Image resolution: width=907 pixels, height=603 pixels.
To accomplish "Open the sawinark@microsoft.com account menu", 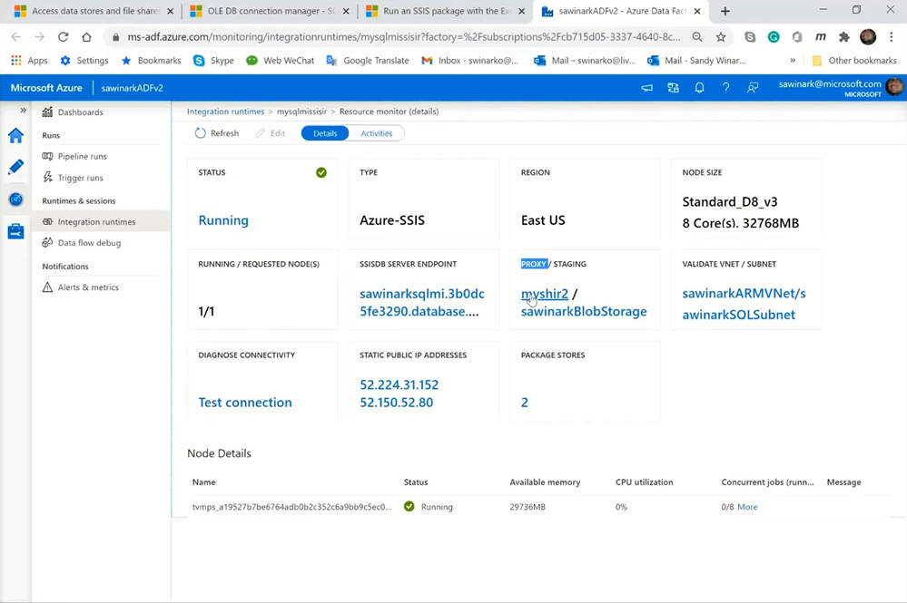I will coord(840,88).
